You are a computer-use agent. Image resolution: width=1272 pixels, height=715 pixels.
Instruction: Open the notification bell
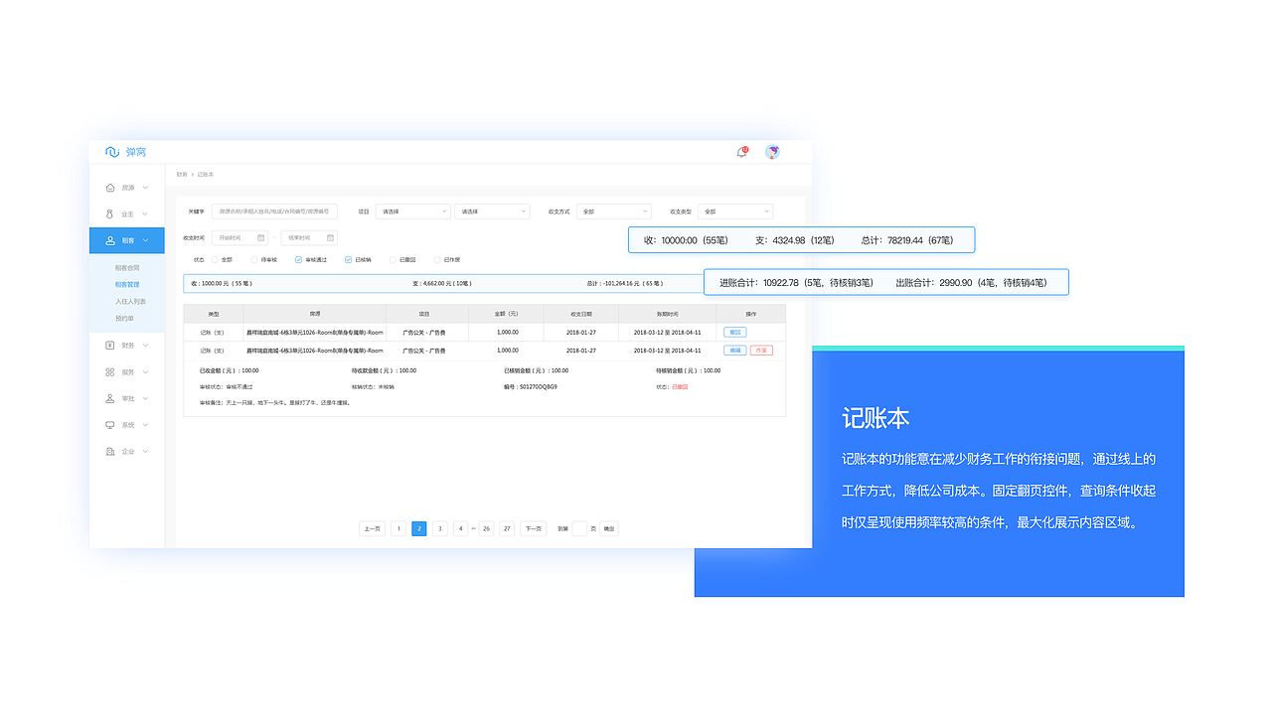click(x=741, y=152)
